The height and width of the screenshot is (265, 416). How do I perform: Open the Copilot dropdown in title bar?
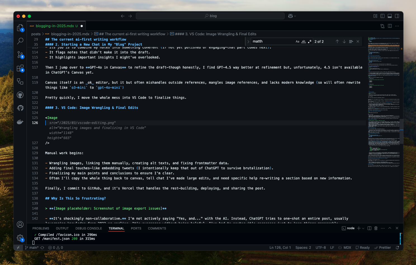click(x=292, y=16)
